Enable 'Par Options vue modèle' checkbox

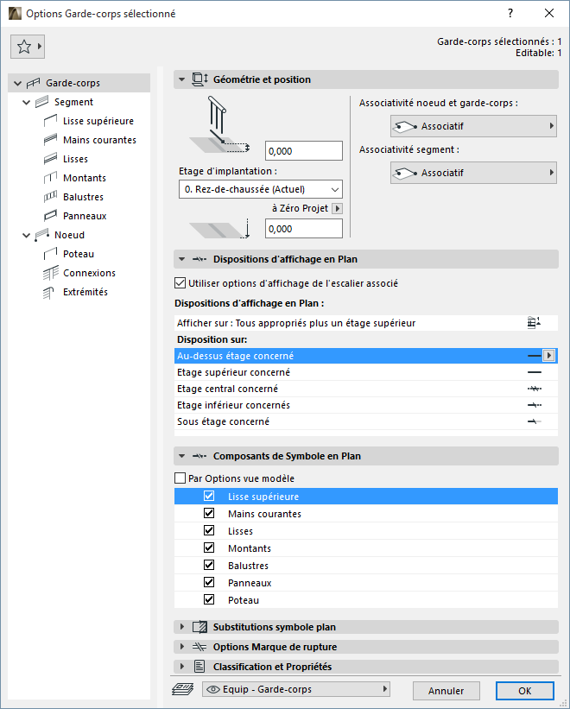click(180, 478)
